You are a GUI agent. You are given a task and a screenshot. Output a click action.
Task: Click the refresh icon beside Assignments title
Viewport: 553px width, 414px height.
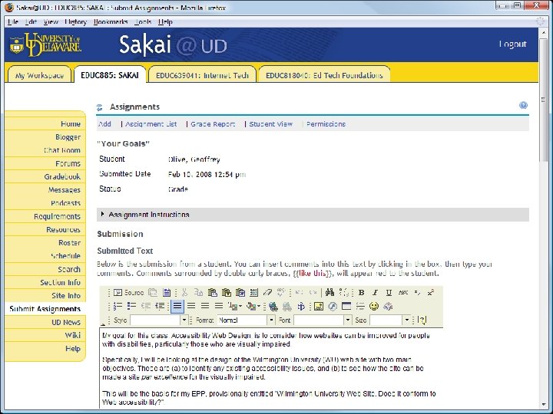pyautogui.click(x=99, y=107)
